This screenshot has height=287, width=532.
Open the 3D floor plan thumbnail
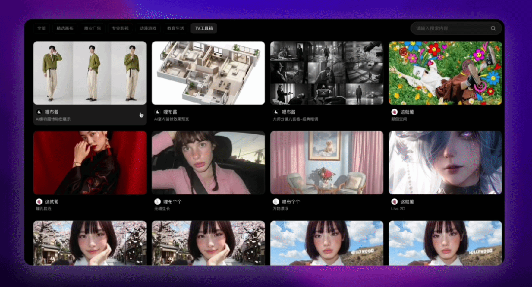pyautogui.click(x=208, y=73)
